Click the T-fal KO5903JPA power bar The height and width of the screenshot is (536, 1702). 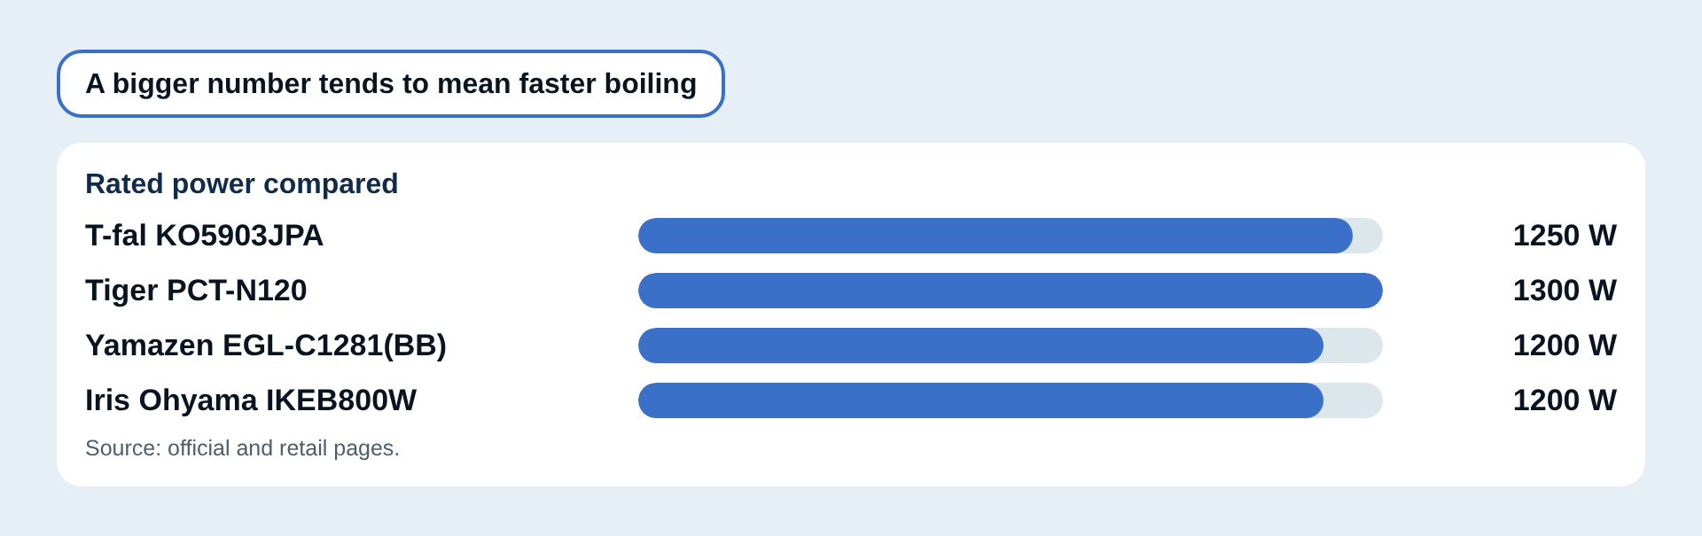tap(1011, 236)
